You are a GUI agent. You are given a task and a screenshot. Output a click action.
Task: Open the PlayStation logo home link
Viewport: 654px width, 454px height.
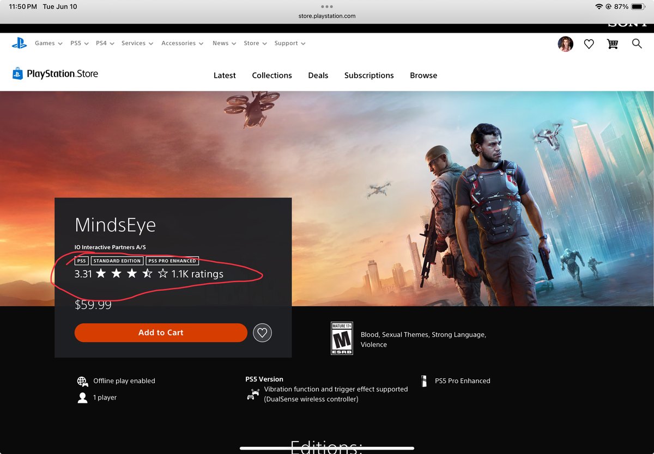click(x=19, y=44)
